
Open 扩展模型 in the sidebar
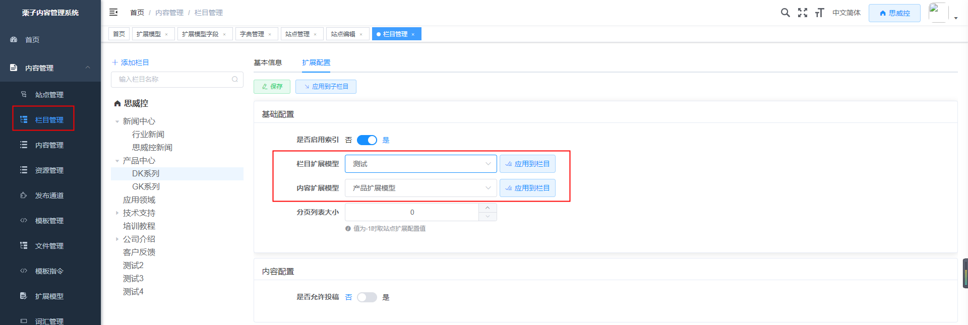tap(49, 296)
